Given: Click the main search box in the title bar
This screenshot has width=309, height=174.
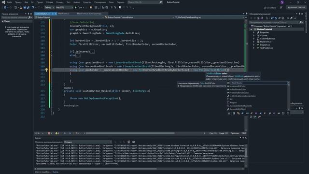Looking at the screenshot, I should coord(145,2).
